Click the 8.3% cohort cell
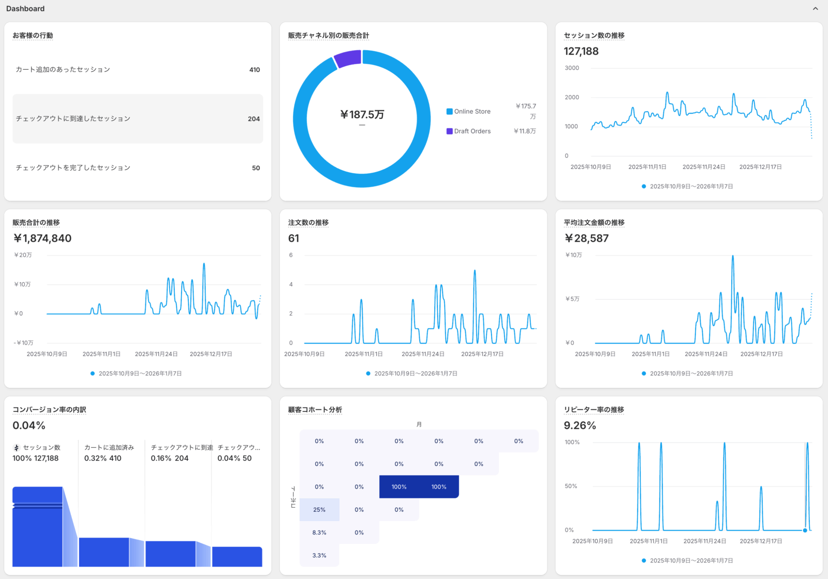The image size is (828, 579). 319,532
